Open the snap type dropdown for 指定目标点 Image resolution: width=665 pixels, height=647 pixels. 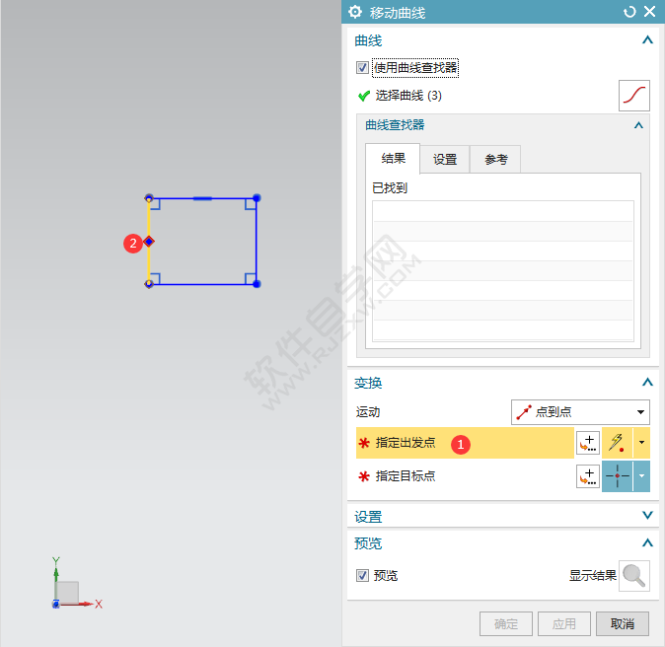point(641,476)
